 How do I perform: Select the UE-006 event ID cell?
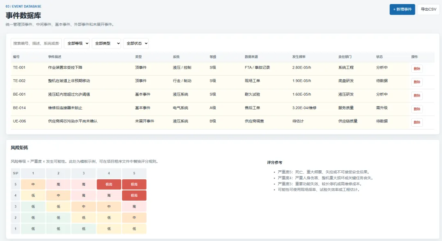click(x=20, y=121)
